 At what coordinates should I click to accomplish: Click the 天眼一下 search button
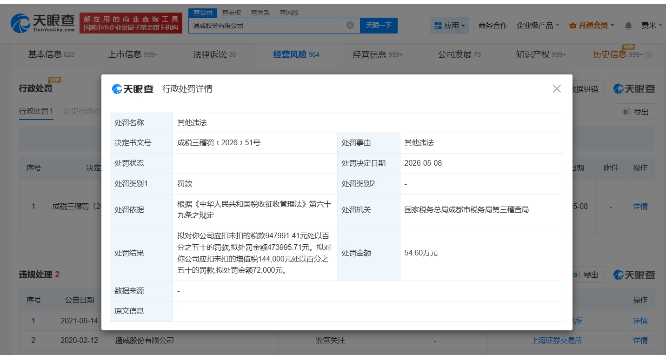(x=379, y=25)
